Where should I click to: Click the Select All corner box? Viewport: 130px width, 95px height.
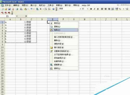[x=2, y=19]
